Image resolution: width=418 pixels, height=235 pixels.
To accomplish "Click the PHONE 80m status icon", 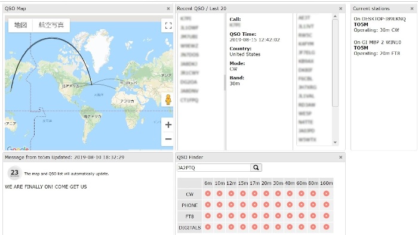I will 313,205.
